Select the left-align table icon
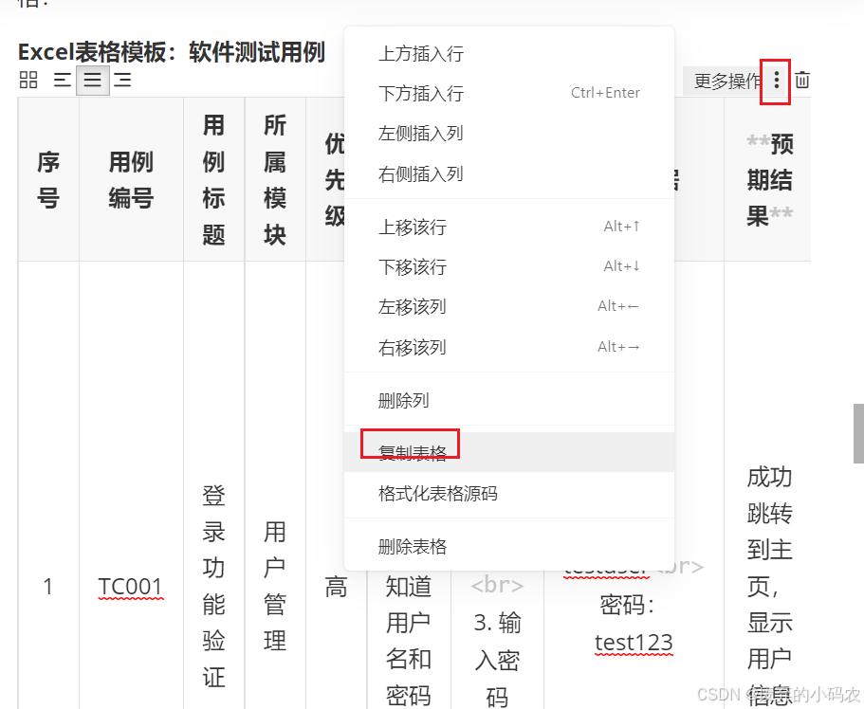This screenshot has width=864, height=709. pos(62,81)
